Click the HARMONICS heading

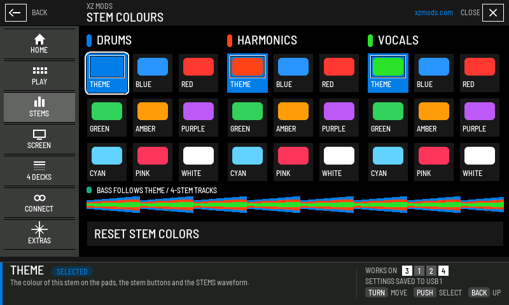point(267,40)
